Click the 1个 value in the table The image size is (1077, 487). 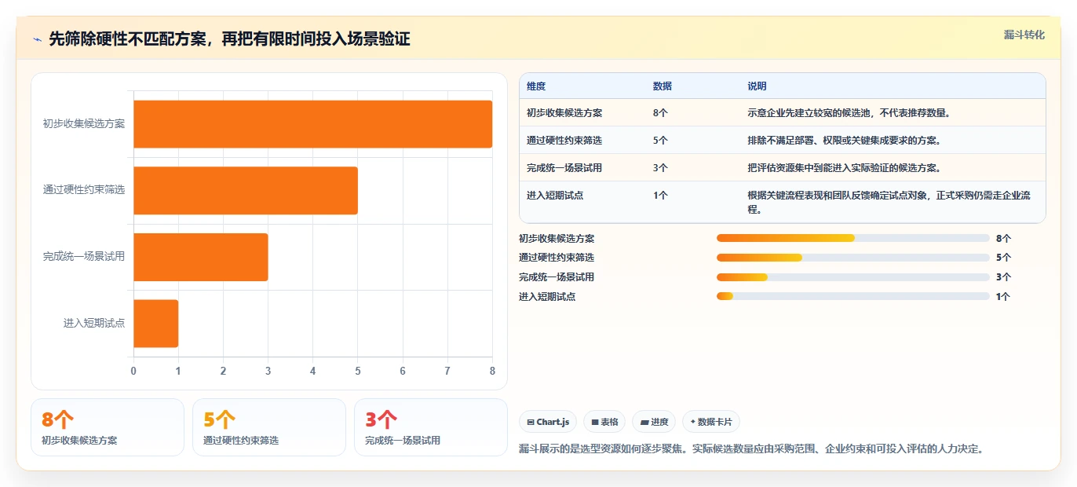tap(661, 196)
